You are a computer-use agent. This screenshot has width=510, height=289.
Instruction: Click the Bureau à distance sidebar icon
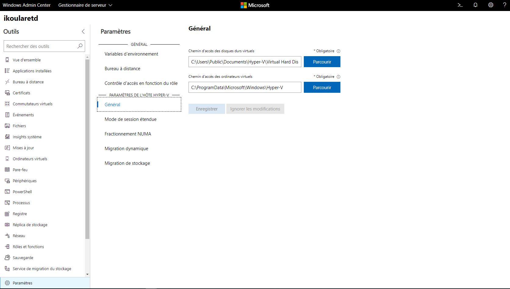coord(7,82)
